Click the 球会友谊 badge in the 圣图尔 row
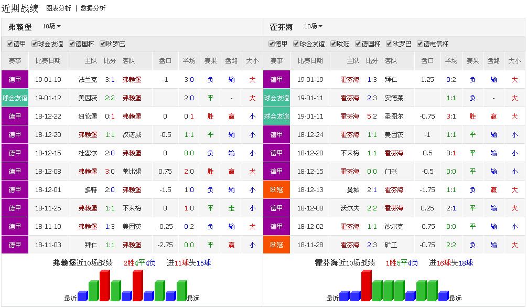The image size is (527, 307). pos(276,116)
